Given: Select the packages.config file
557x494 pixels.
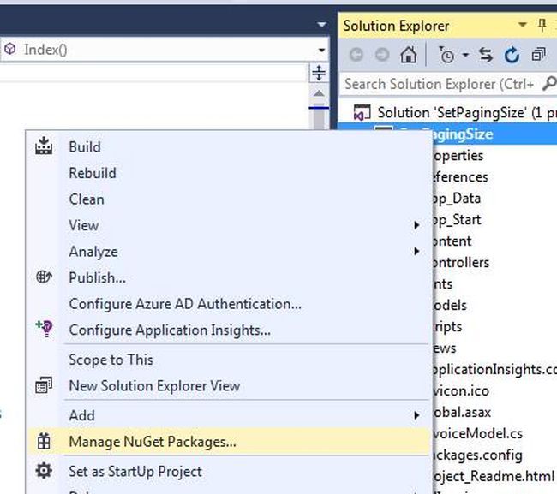Looking at the screenshot, I should [x=477, y=455].
